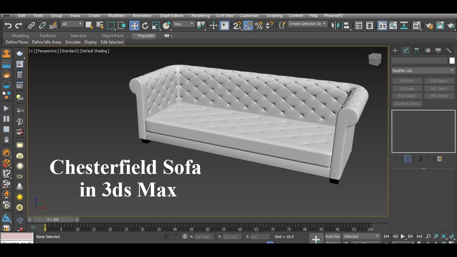
Task: Open the reference coordinate View dropdown
Action: pos(184,24)
